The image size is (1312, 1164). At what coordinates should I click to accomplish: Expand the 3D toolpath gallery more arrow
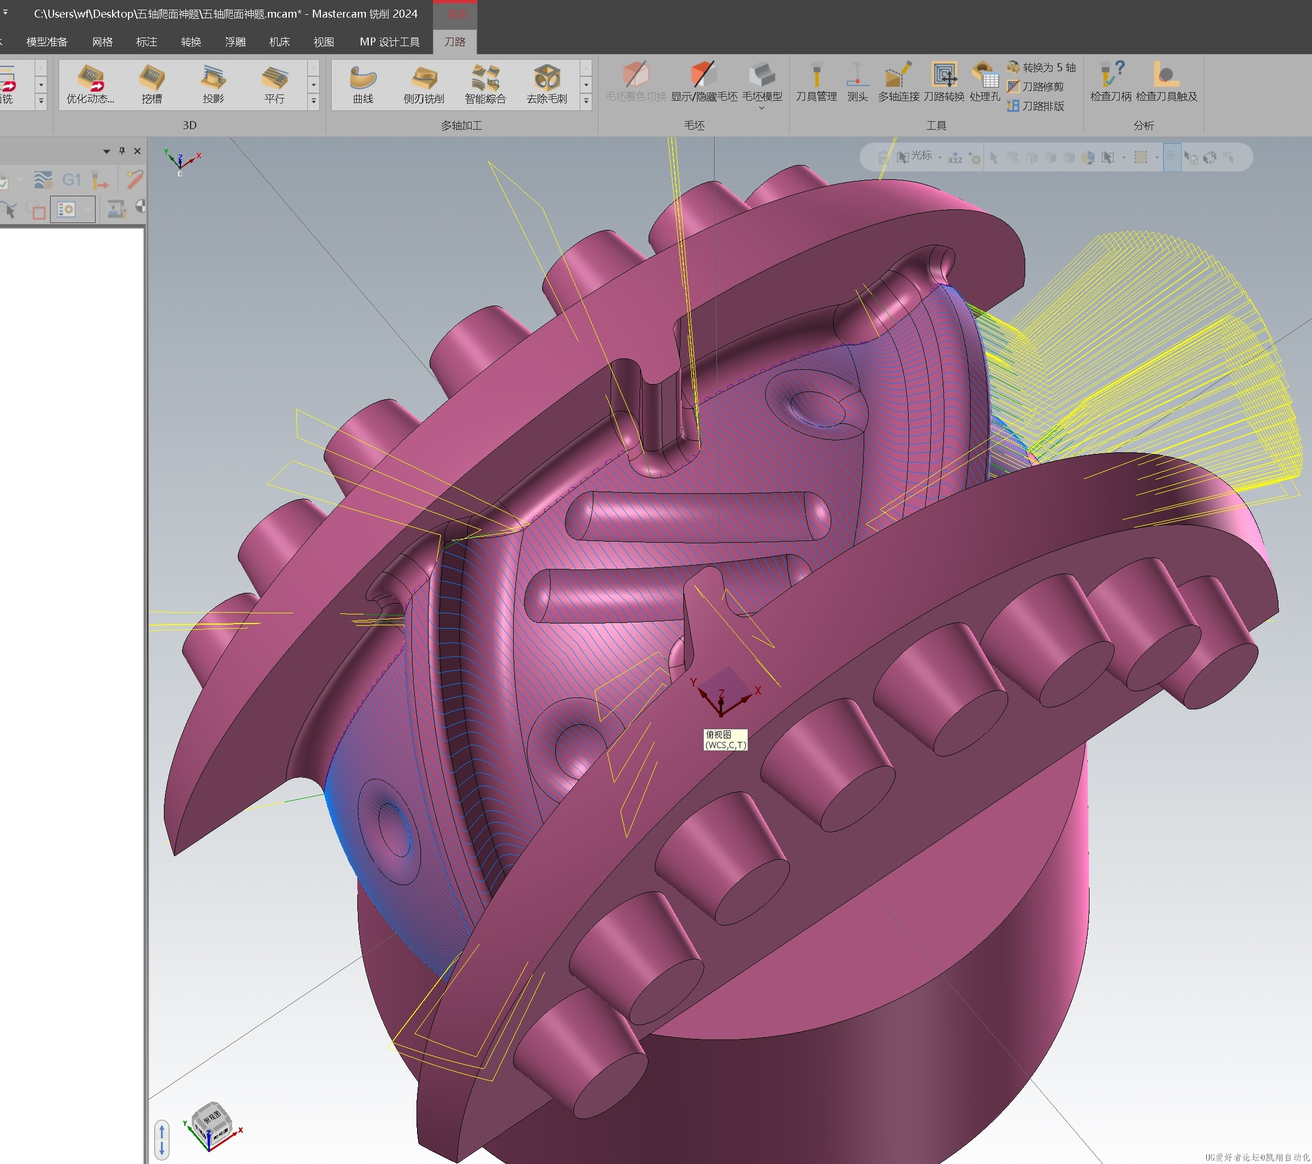coord(314,101)
